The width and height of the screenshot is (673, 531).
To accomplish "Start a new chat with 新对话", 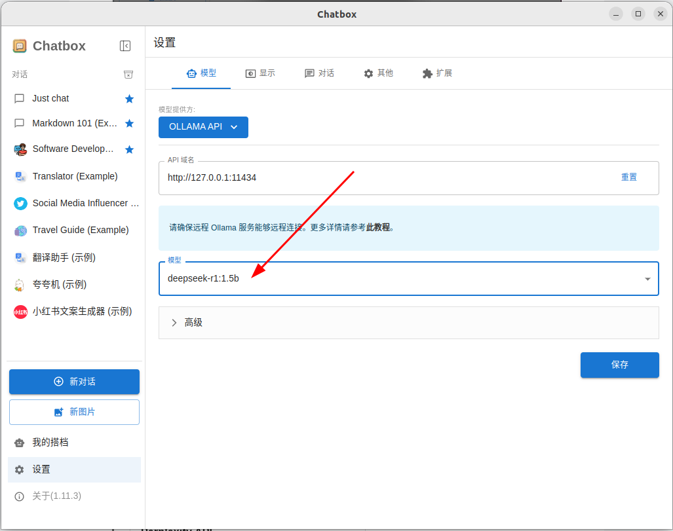I will [x=74, y=382].
